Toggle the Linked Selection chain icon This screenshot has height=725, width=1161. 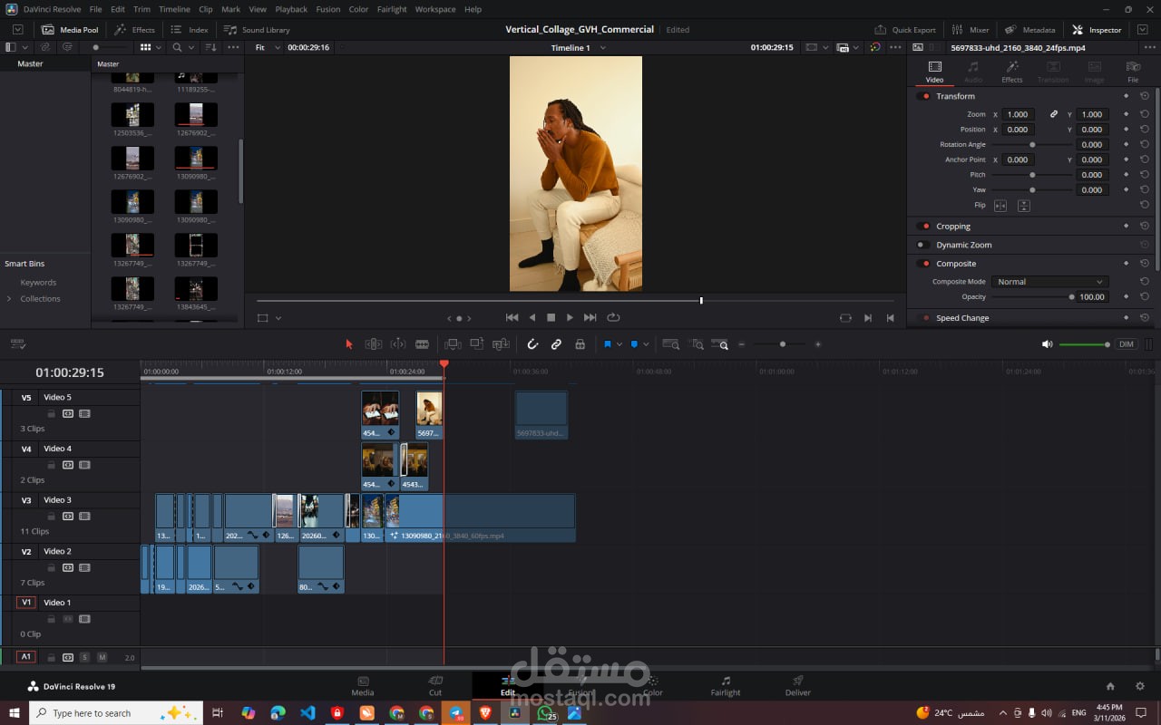[x=556, y=344]
